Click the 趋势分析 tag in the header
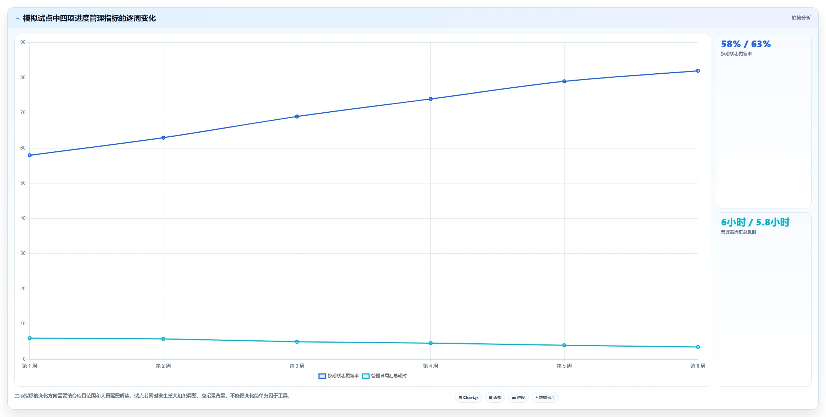The image size is (826, 417). 801,18
